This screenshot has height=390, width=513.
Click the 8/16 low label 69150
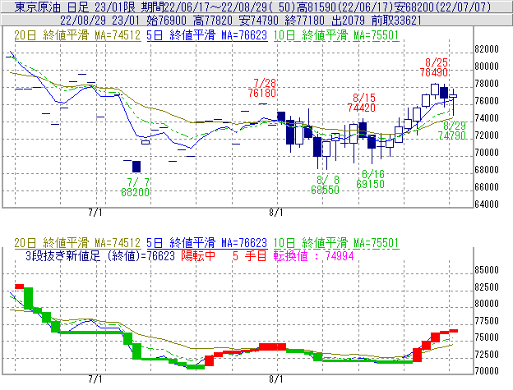tap(372, 185)
